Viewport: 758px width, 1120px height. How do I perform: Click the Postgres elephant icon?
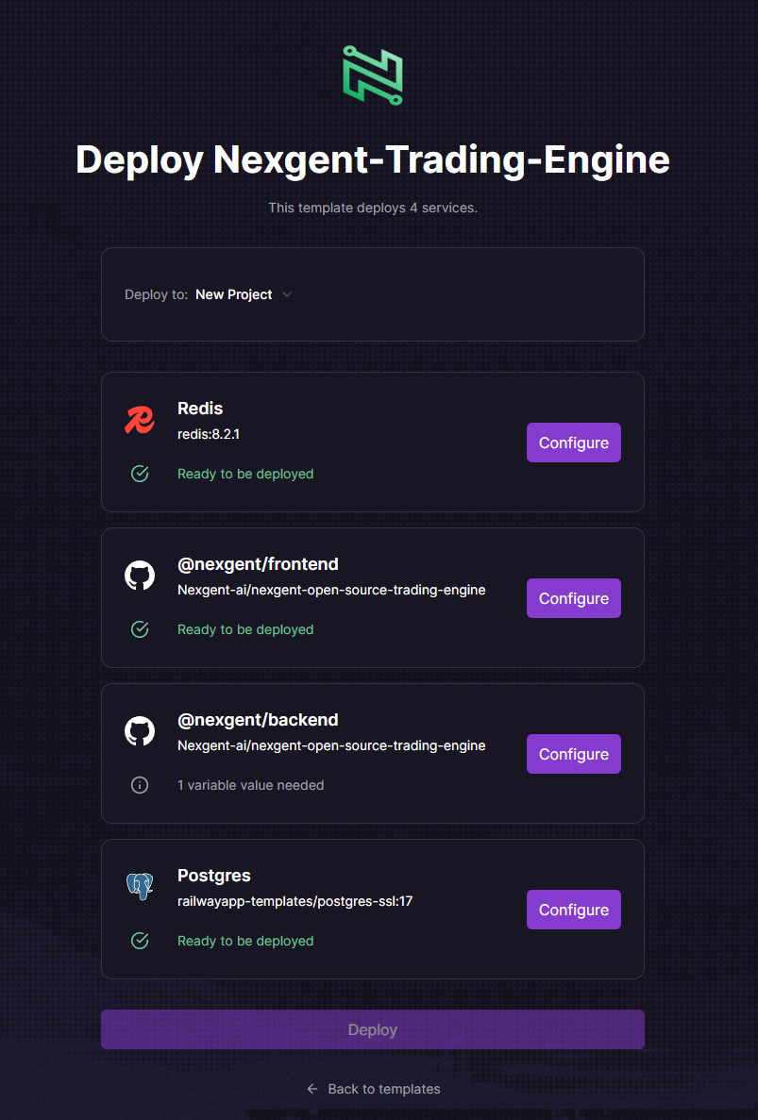[140, 885]
